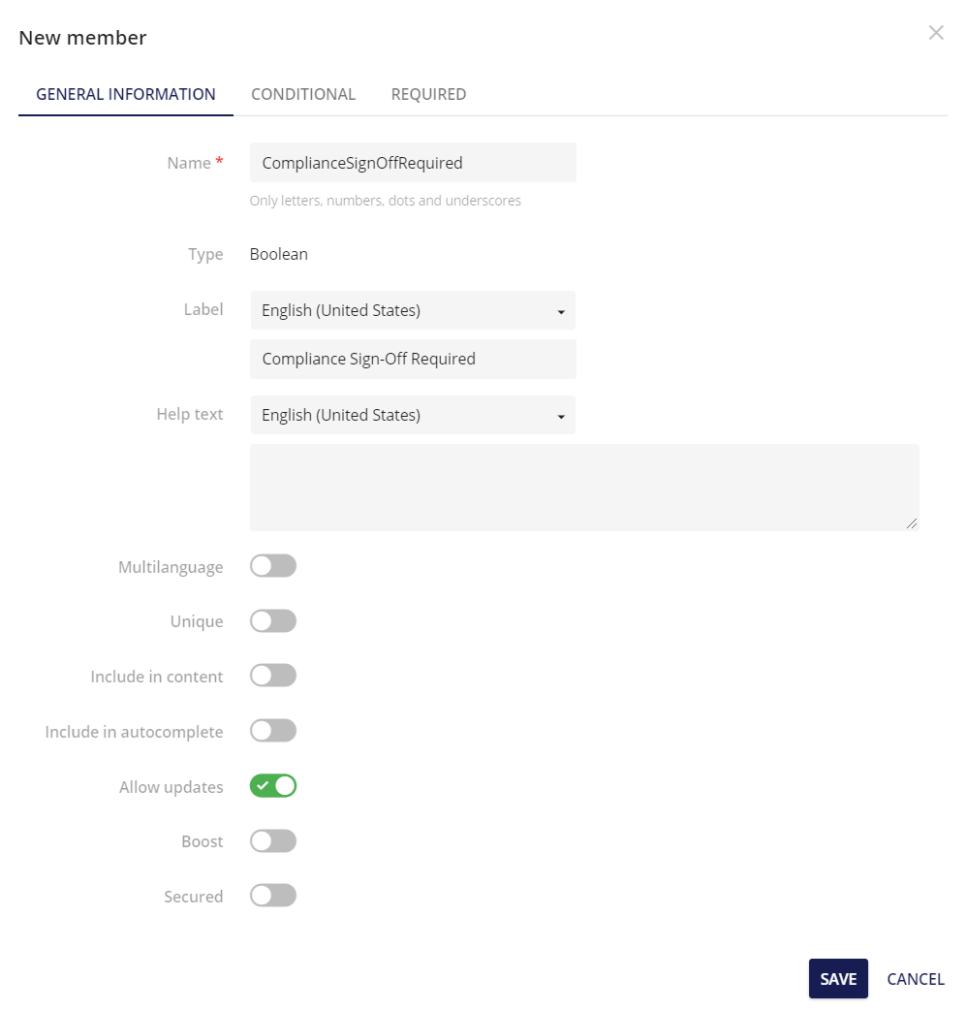Enable Include in autocomplete
Screen dimensions: 967x1011
[x=272, y=730]
